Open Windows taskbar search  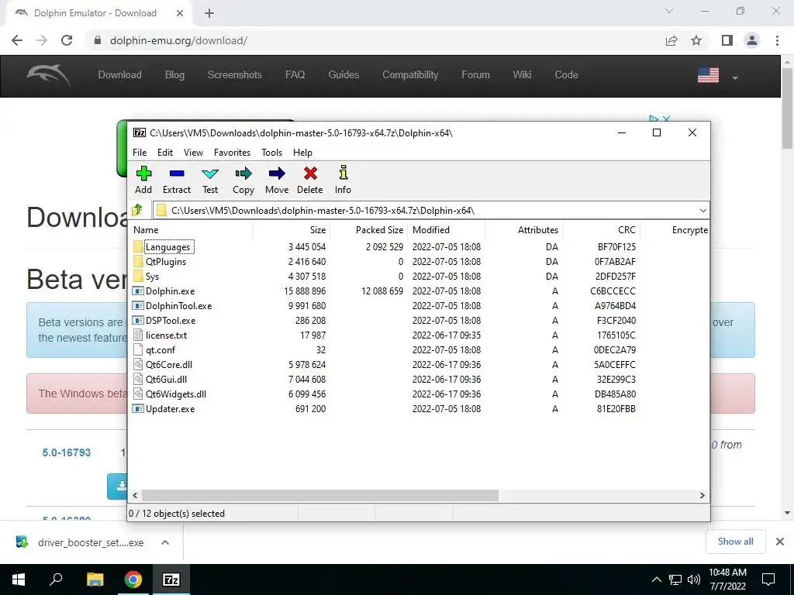click(x=56, y=580)
